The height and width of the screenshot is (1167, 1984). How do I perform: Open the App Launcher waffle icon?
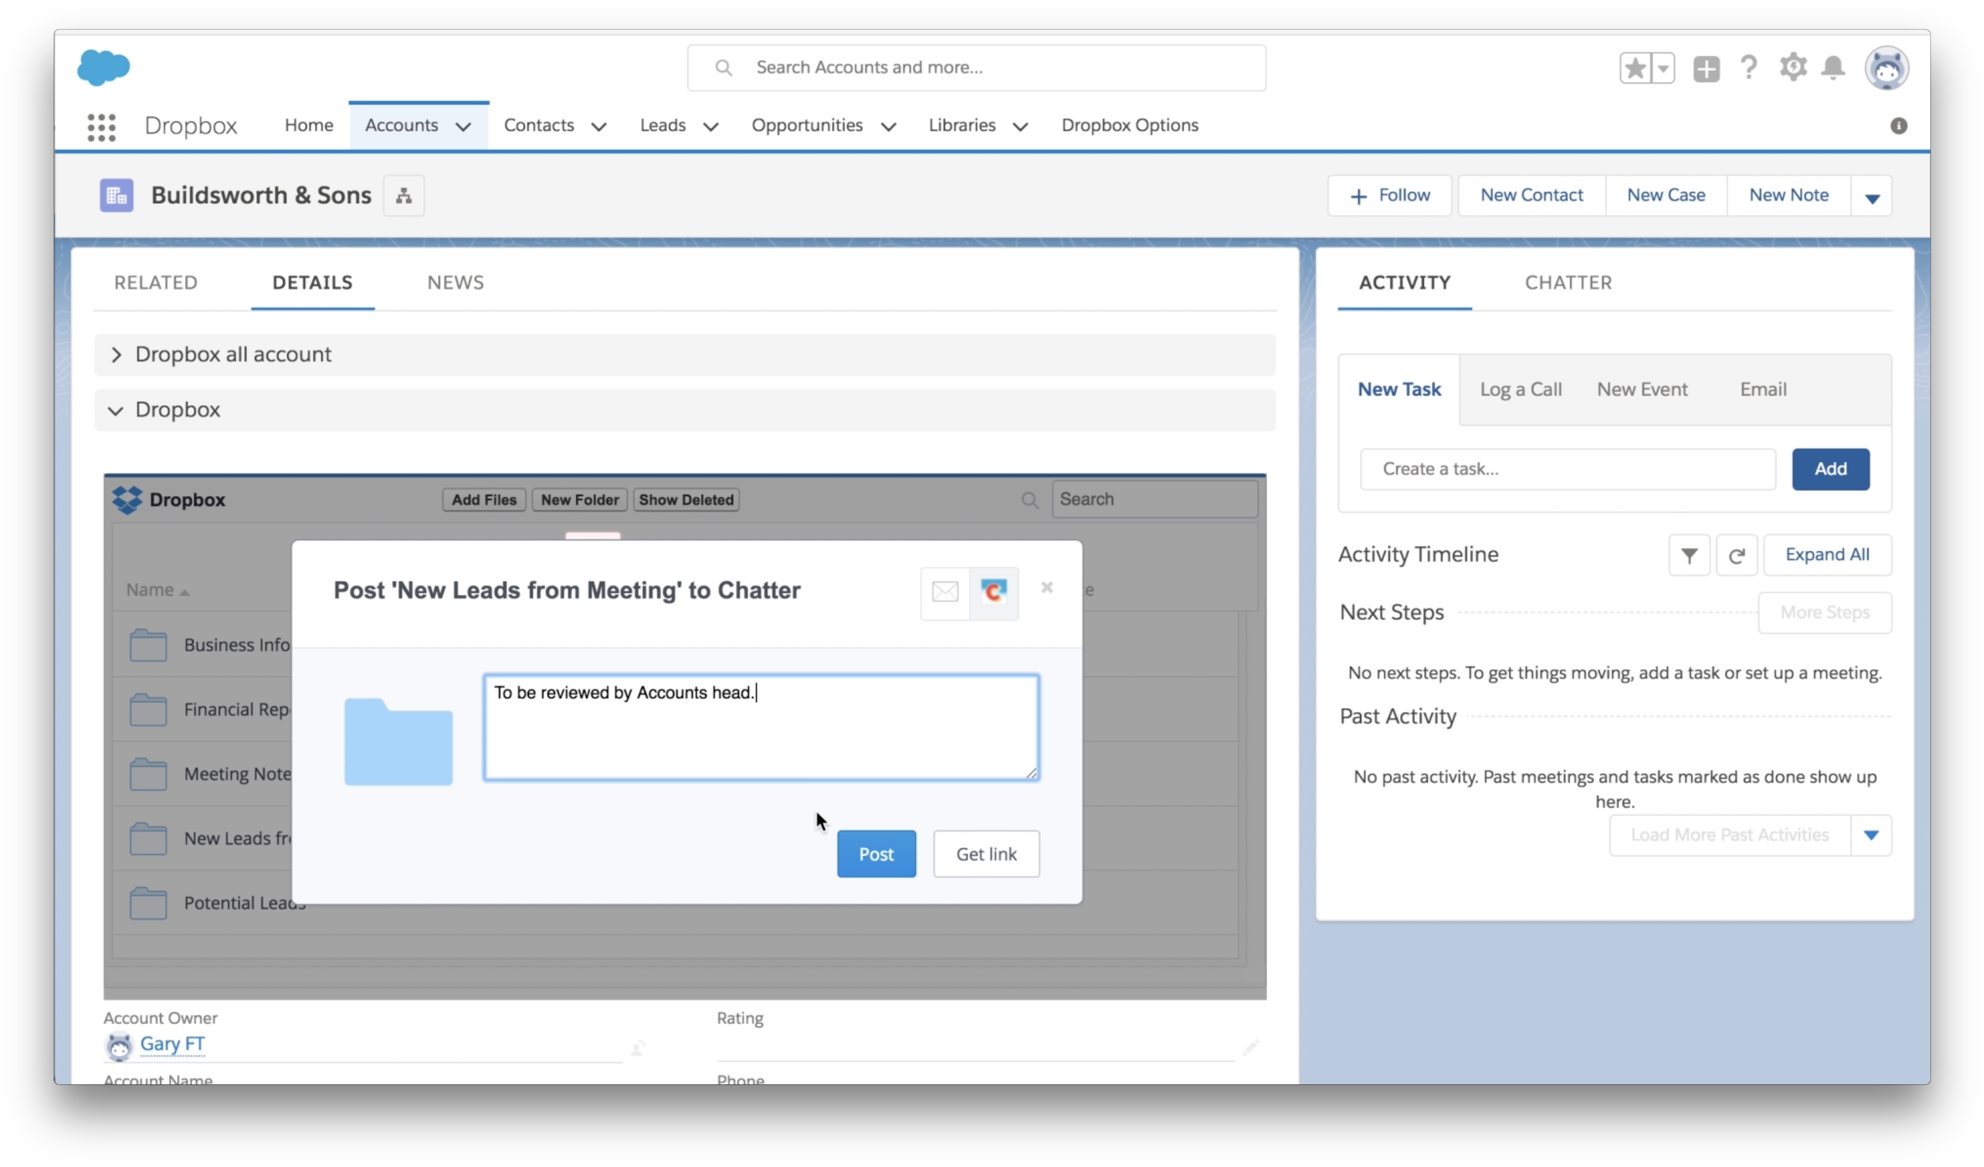pyautogui.click(x=102, y=127)
